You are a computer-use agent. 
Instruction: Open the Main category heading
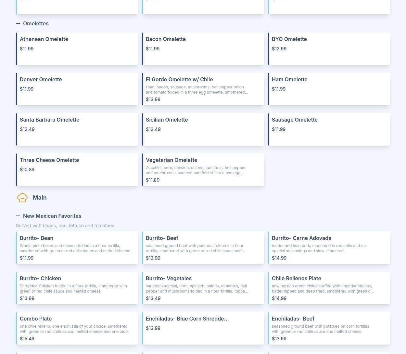point(40,198)
